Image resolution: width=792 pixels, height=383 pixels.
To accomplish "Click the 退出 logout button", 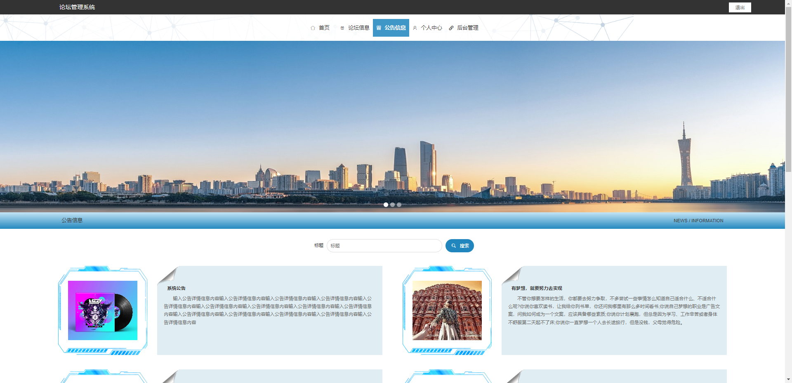I will pyautogui.click(x=740, y=7).
